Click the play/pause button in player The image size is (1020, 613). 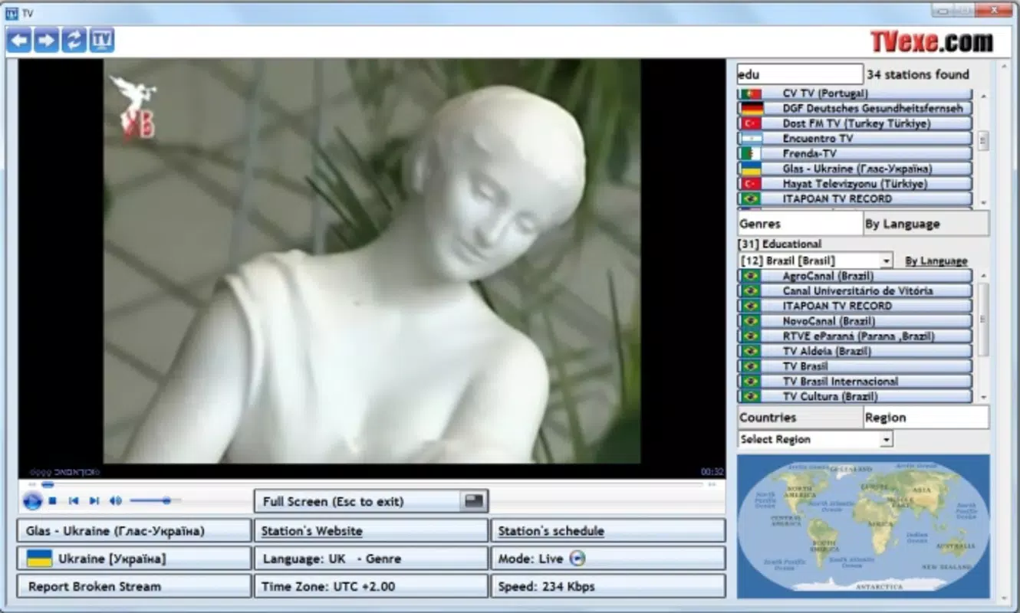tap(32, 501)
